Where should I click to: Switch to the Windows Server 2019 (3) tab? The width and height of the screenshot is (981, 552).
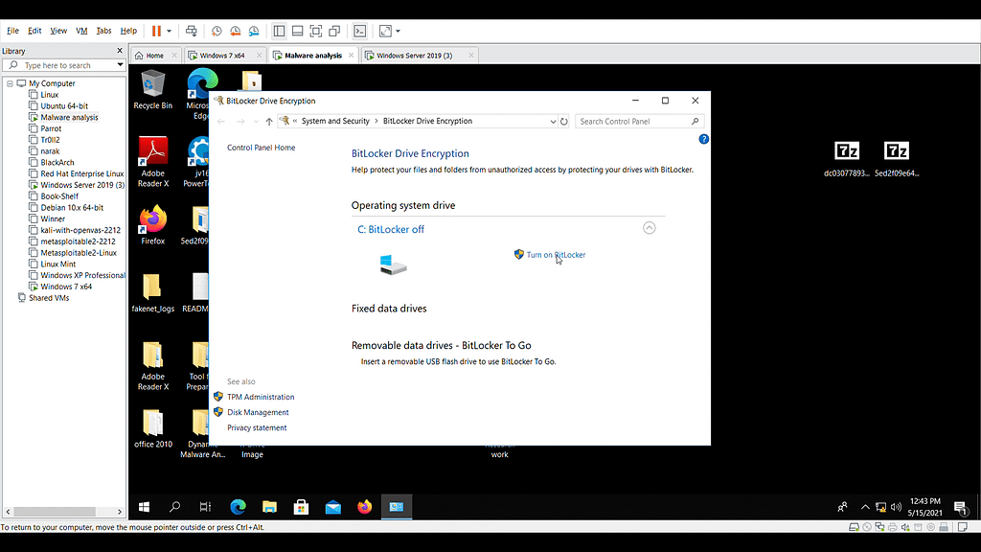click(x=414, y=55)
